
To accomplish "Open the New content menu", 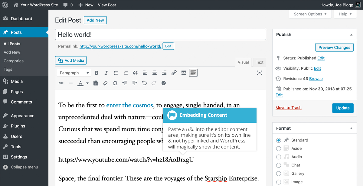I will coord(86,5).
